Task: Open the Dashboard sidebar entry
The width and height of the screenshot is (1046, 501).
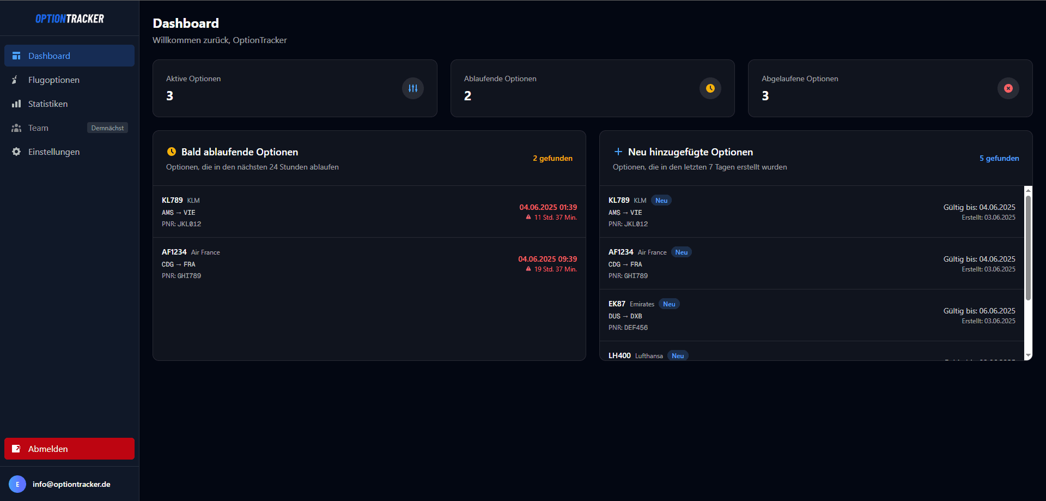Action: (49, 55)
